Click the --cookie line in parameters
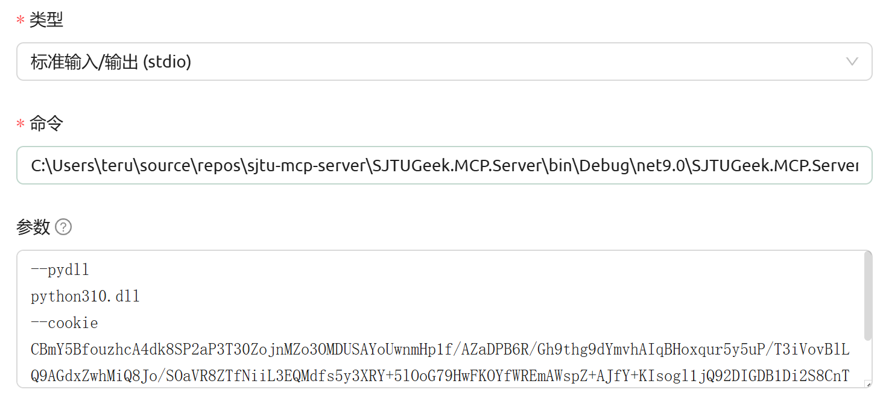The height and width of the screenshot is (401, 886). tap(63, 323)
